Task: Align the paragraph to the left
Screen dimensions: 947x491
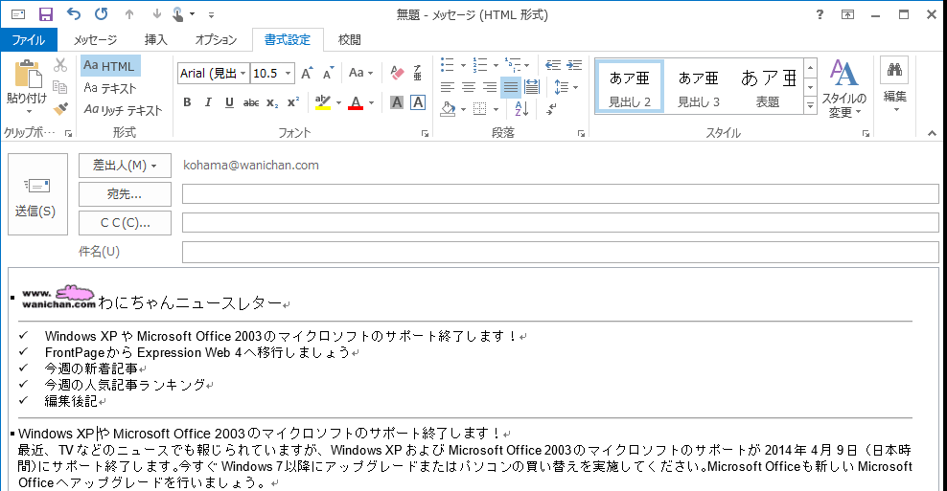Action: point(447,87)
